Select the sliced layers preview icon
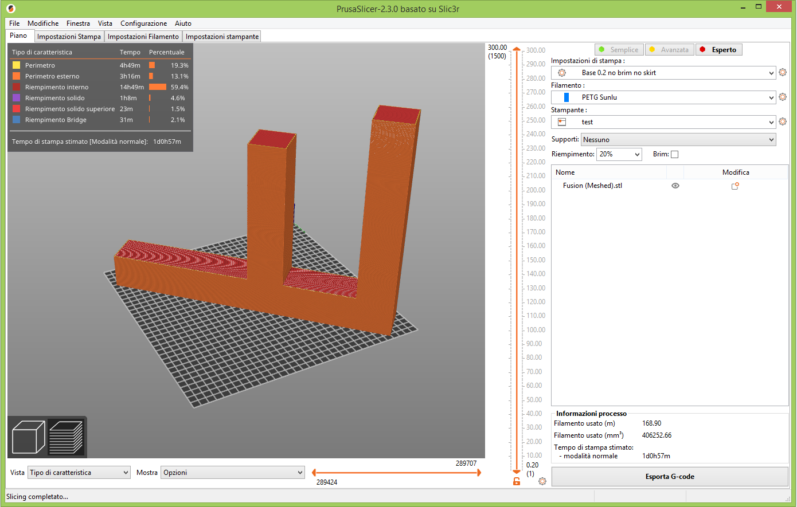797x507 pixels. (66, 437)
